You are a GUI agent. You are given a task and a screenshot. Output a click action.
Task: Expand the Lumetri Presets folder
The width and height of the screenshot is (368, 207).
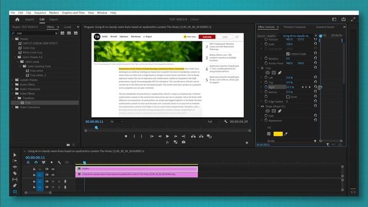(x=13, y=80)
